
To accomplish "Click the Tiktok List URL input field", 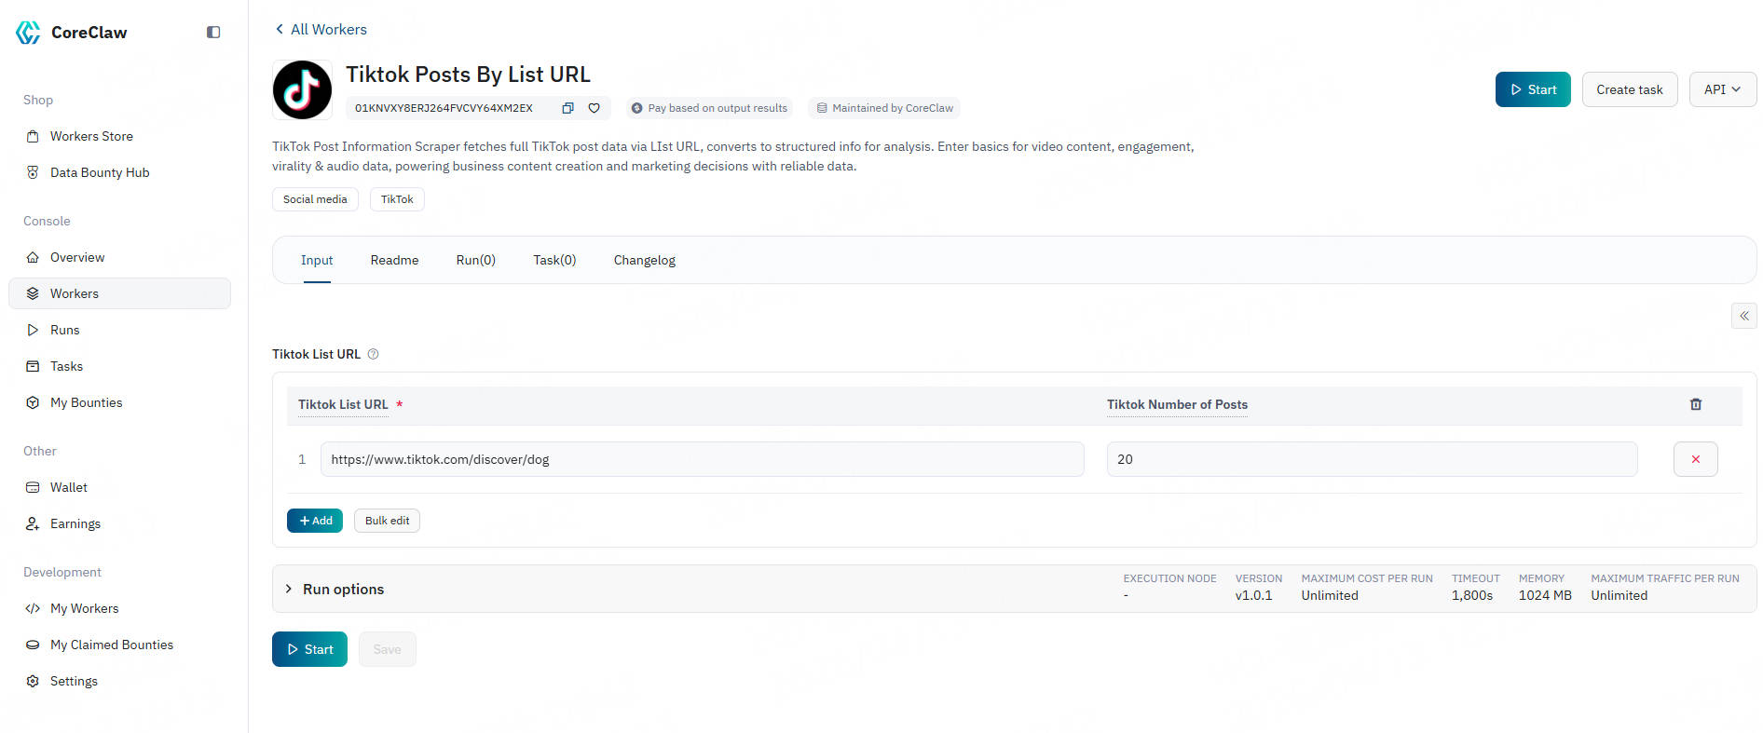I will click(x=702, y=459).
